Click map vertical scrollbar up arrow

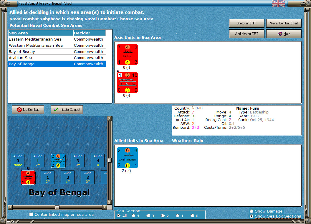pyautogui.click(x=110, y=118)
